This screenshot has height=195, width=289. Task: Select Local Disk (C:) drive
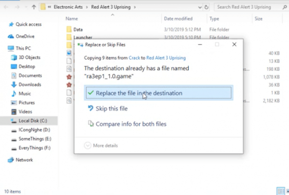tap(33, 121)
